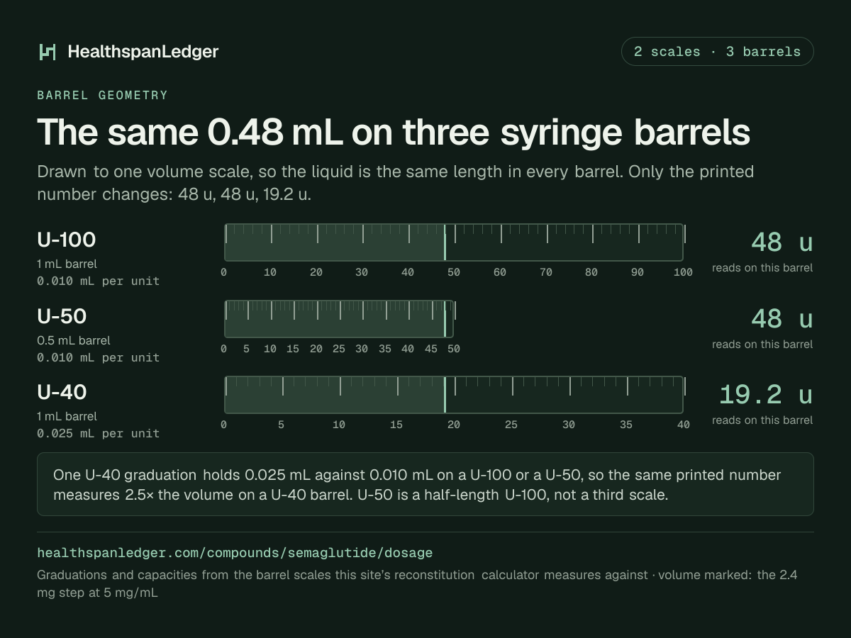This screenshot has width=851, height=638.
Task: Click the 45 tick label on U-50 scale
Action: coord(430,349)
